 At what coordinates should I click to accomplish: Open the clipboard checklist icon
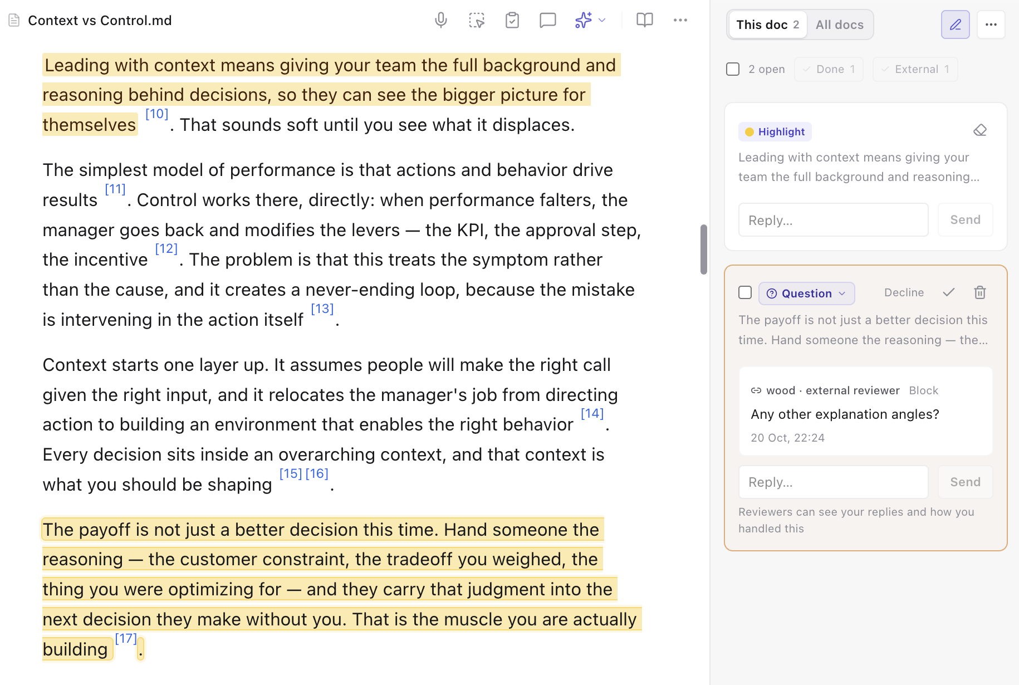512,21
